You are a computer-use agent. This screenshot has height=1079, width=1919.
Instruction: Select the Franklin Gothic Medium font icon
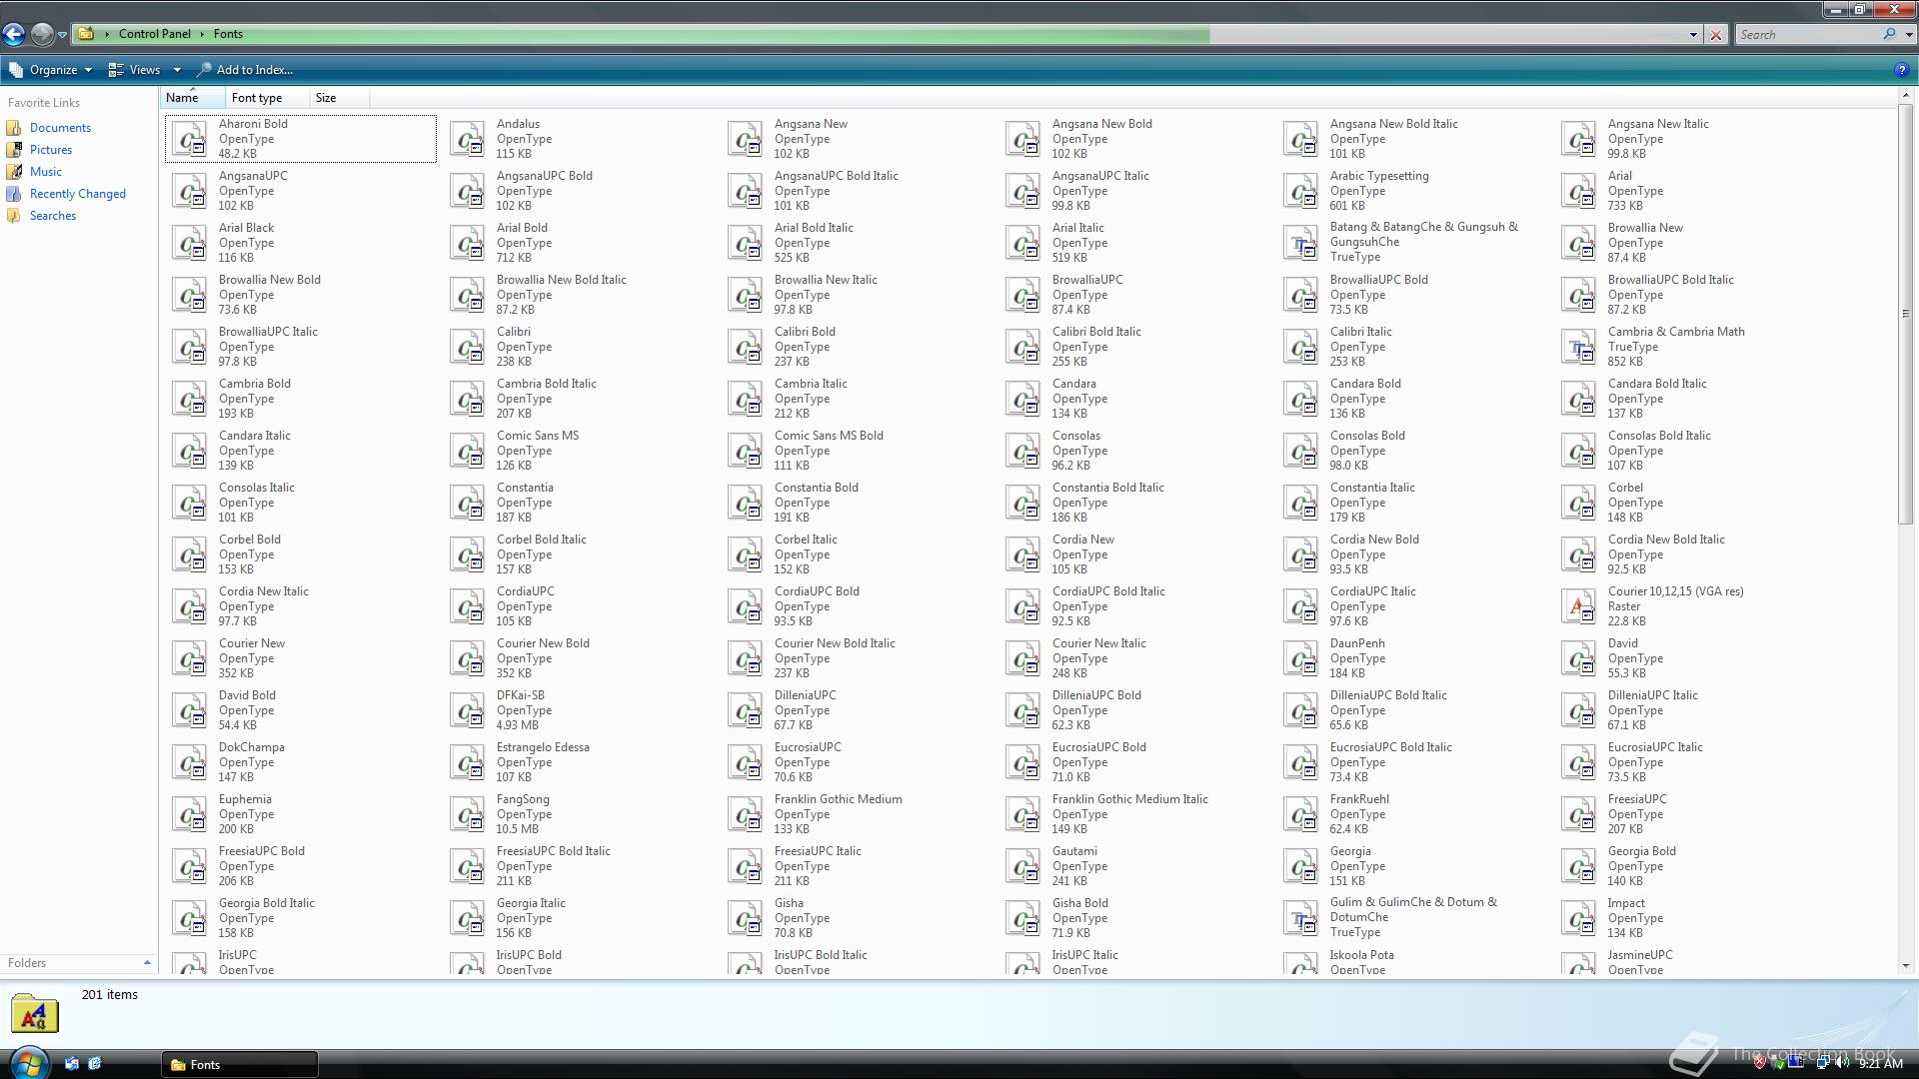click(746, 814)
